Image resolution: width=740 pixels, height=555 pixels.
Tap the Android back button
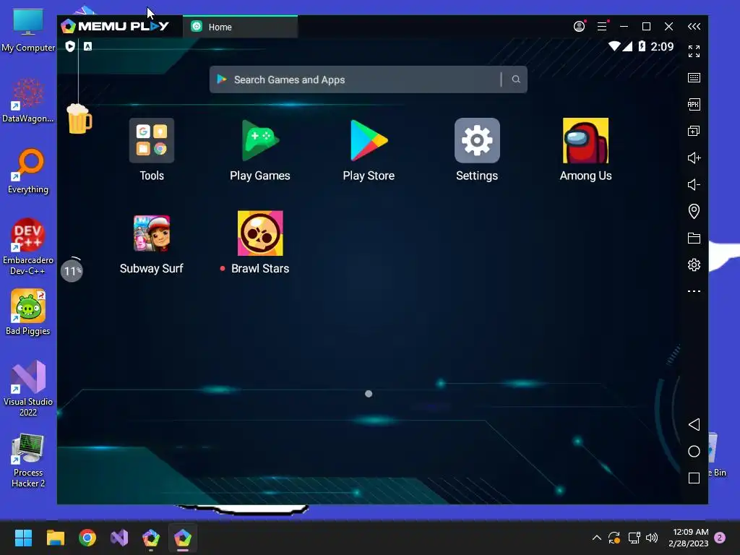pyautogui.click(x=694, y=424)
